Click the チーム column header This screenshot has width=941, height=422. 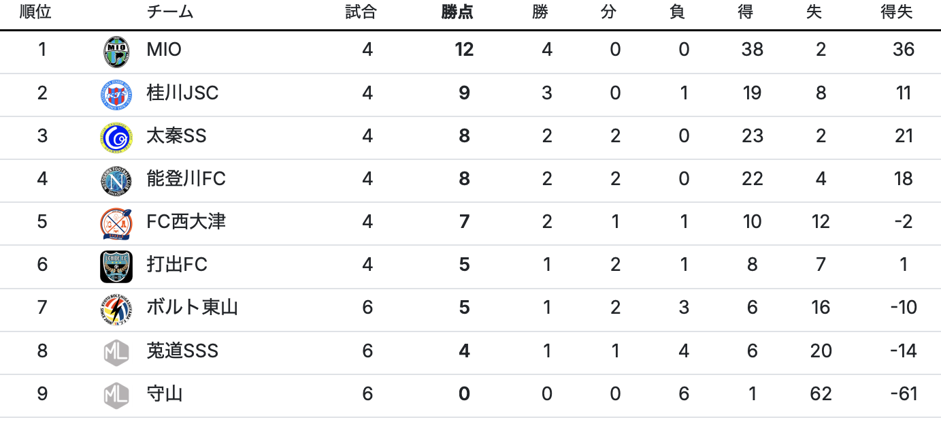point(170,12)
